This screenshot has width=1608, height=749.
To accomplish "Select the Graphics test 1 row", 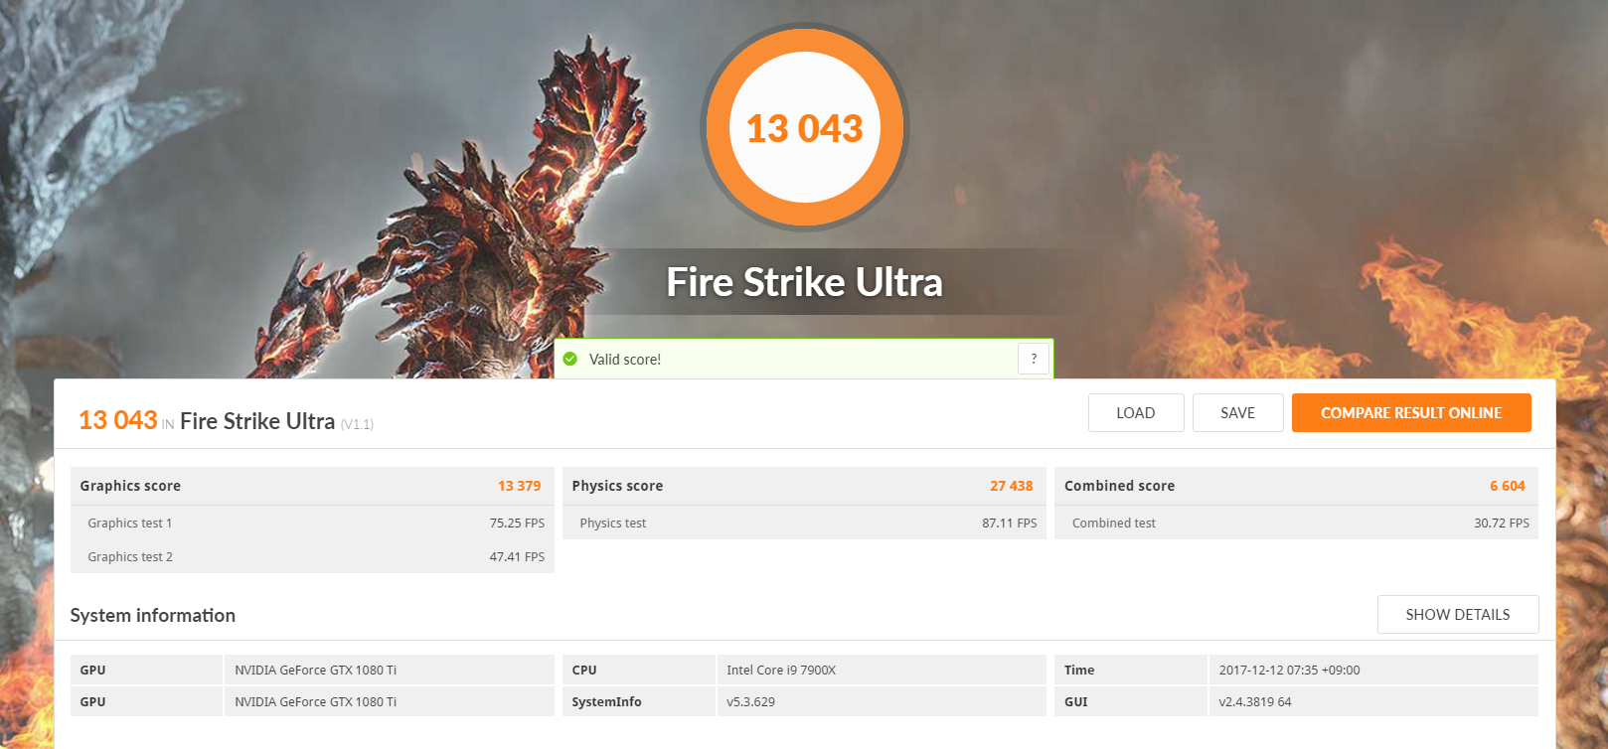I will [x=312, y=523].
